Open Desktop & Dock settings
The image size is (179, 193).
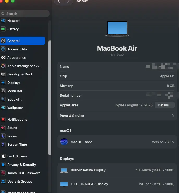click(x=23, y=74)
